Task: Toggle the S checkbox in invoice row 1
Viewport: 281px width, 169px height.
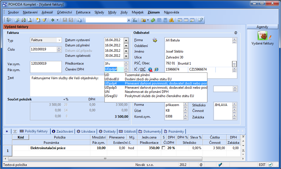Action: pos(163,148)
